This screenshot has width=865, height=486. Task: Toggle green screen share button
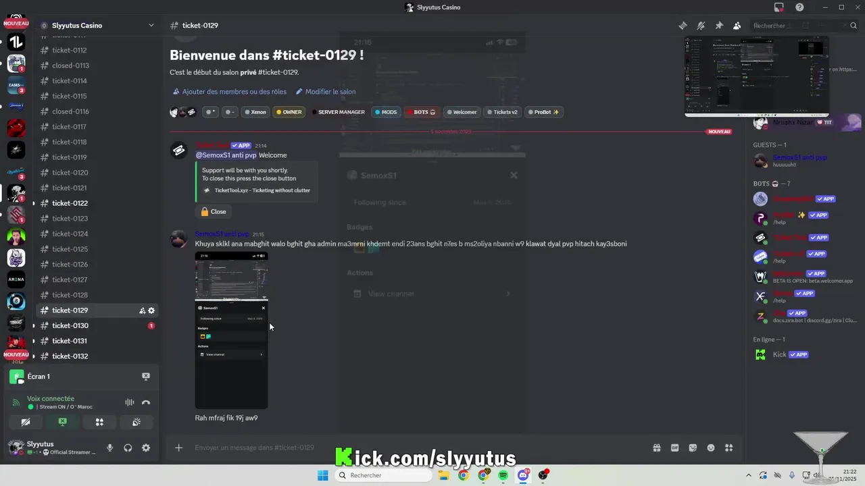coord(62,422)
